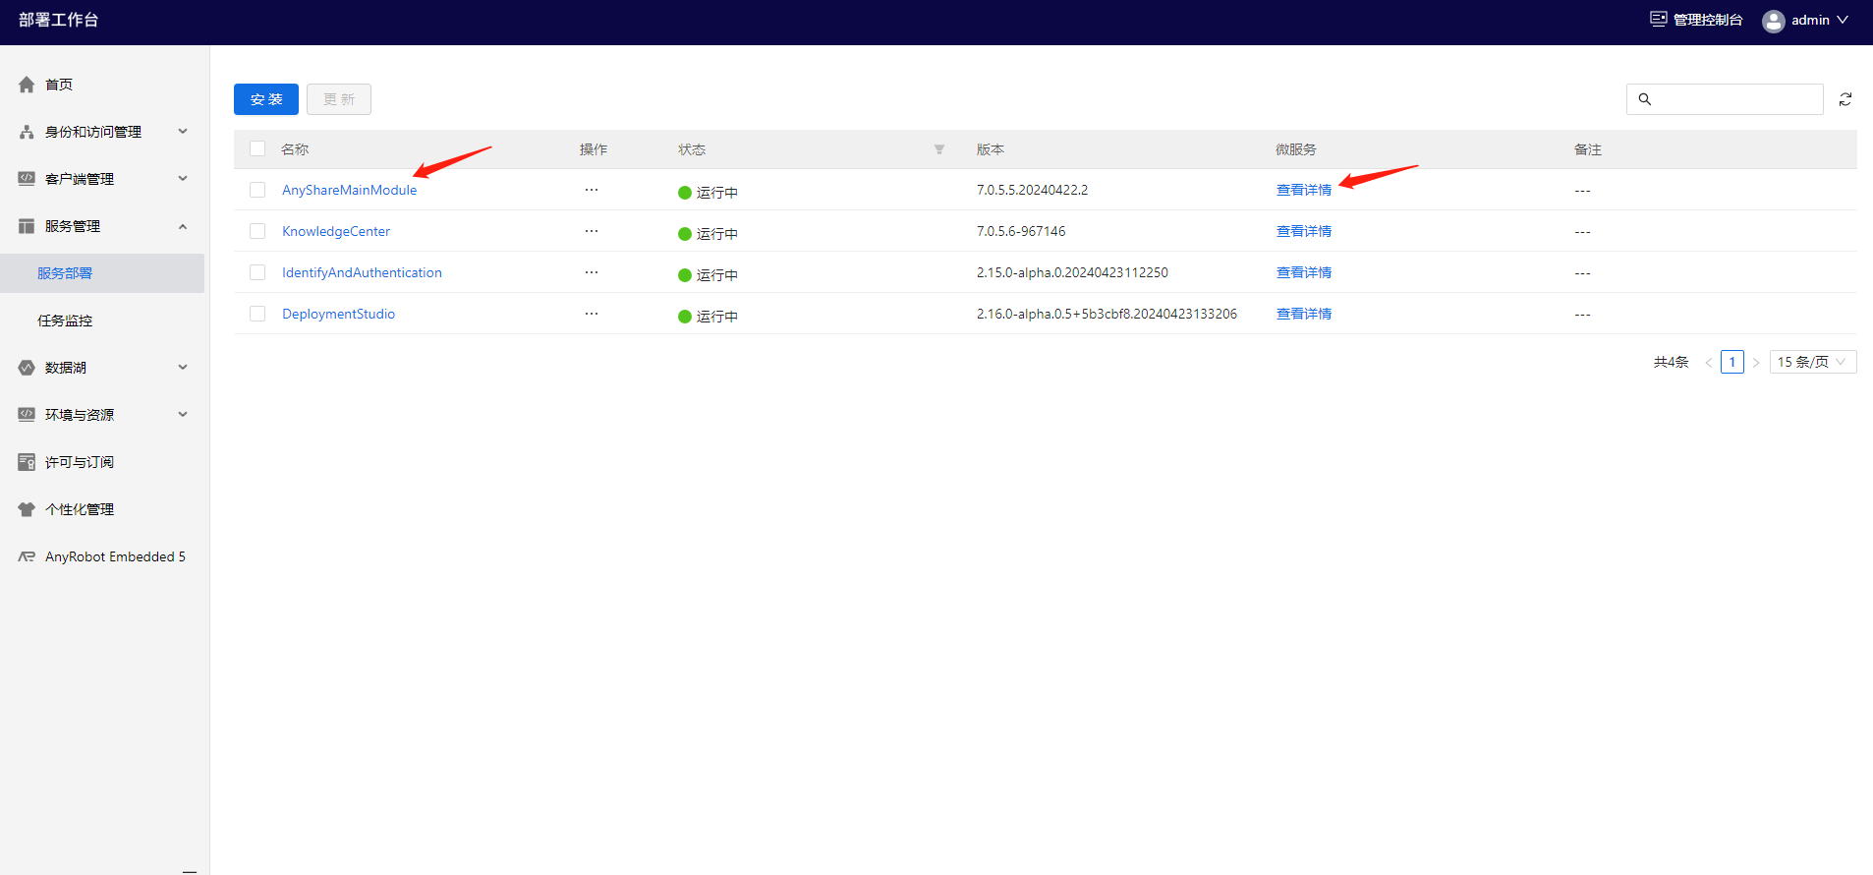
Task: Click the version 7.0.5.5.20240422.2 cell
Action: point(1032,190)
